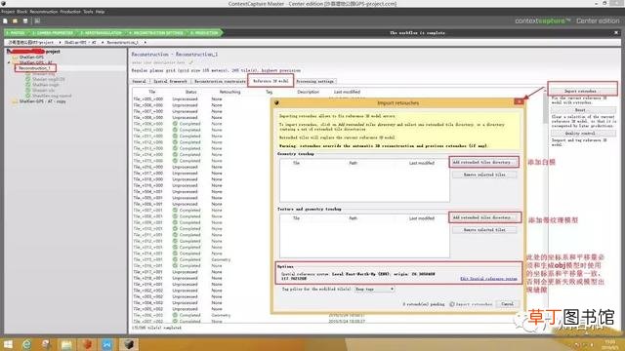This screenshot has height=351, width=625.
Task: Go to workflow step 1 Photos
Action: (16, 32)
